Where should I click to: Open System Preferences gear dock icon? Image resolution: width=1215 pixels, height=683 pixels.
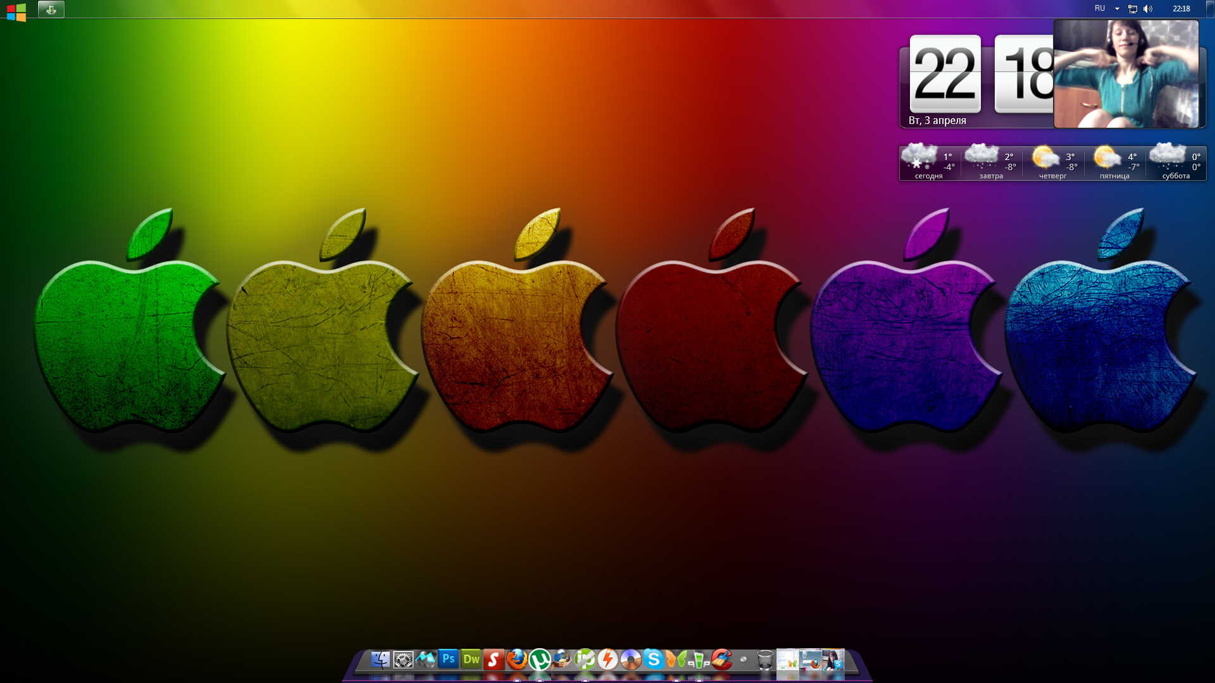[403, 660]
